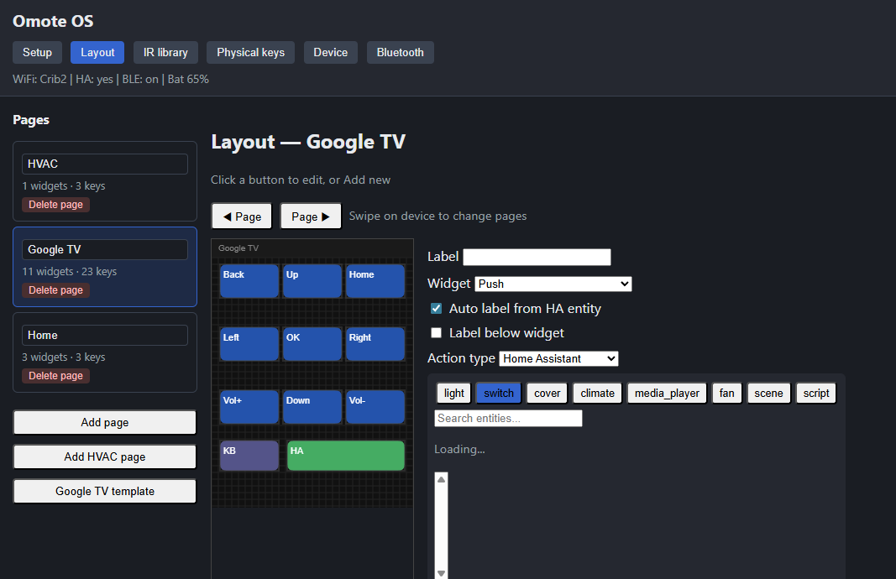Delete the Home page
Viewport: 896px width, 579px height.
tap(55, 376)
